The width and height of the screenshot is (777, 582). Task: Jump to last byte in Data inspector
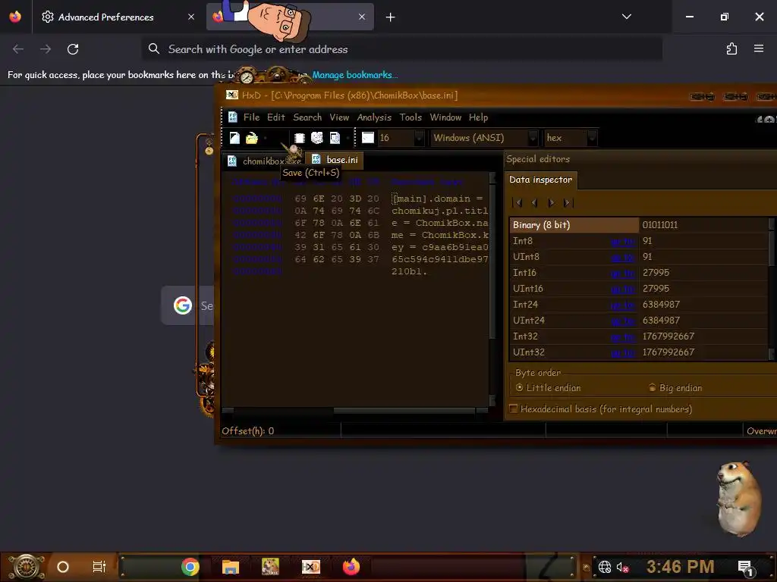[568, 202]
